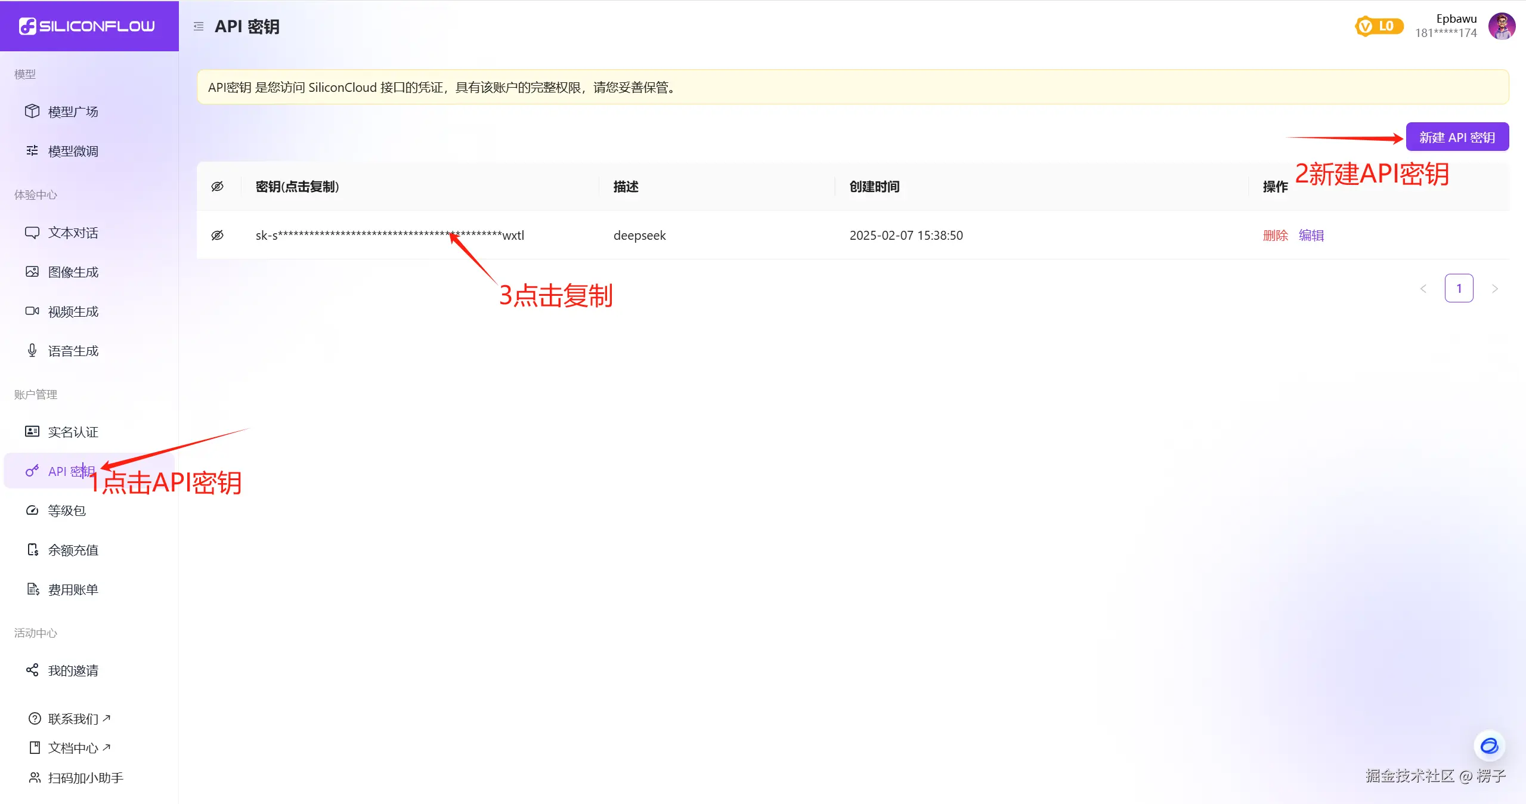Image resolution: width=1526 pixels, height=804 pixels.
Task: Open 模型微调 tuning sliders icon
Action: [x=32, y=151]
